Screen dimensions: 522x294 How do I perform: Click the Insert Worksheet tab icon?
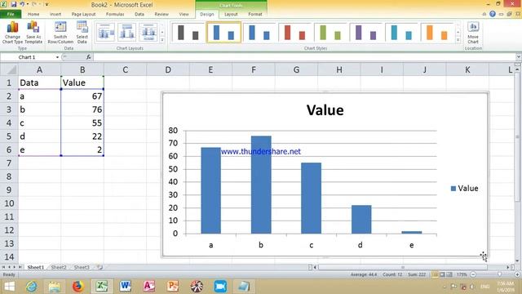(100, 267)
